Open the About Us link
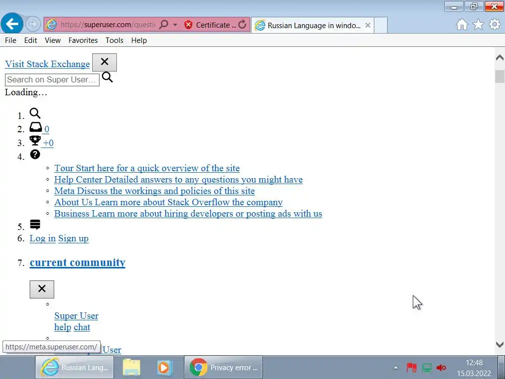The height and width of the screenshot is (379, 505). click(169, 202)
